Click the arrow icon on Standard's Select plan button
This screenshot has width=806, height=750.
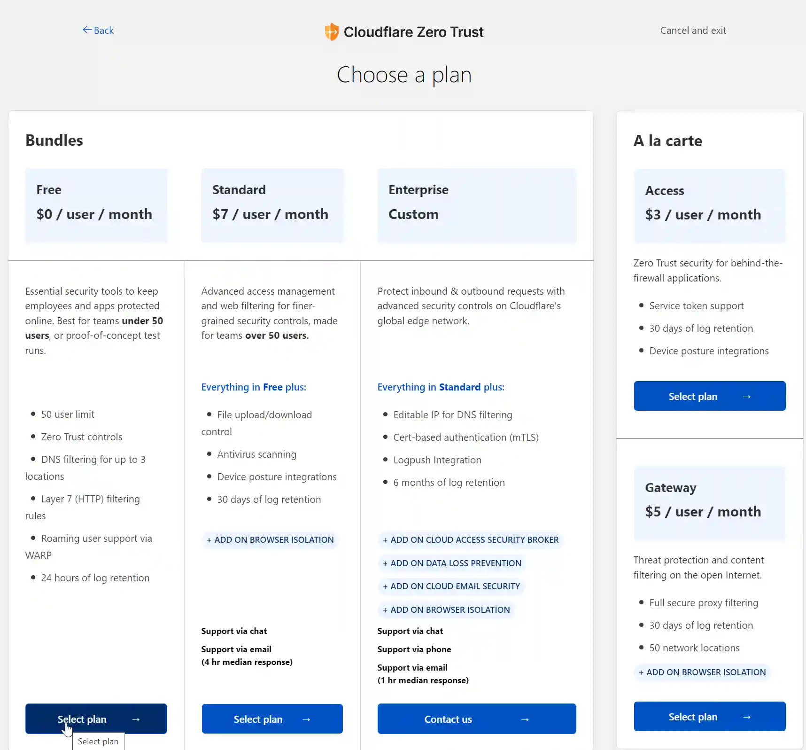(x=307, y=719)
